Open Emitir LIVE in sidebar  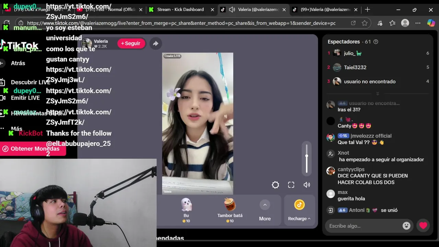pos(25,98)
